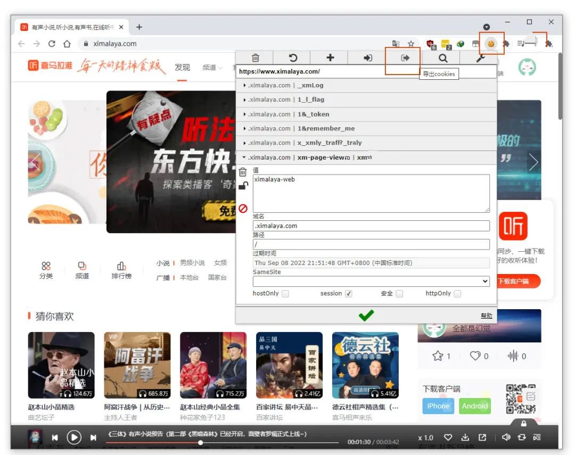Click the import cookies icon
This screenshot has width=575, height=455.
(x=367, y=58)
